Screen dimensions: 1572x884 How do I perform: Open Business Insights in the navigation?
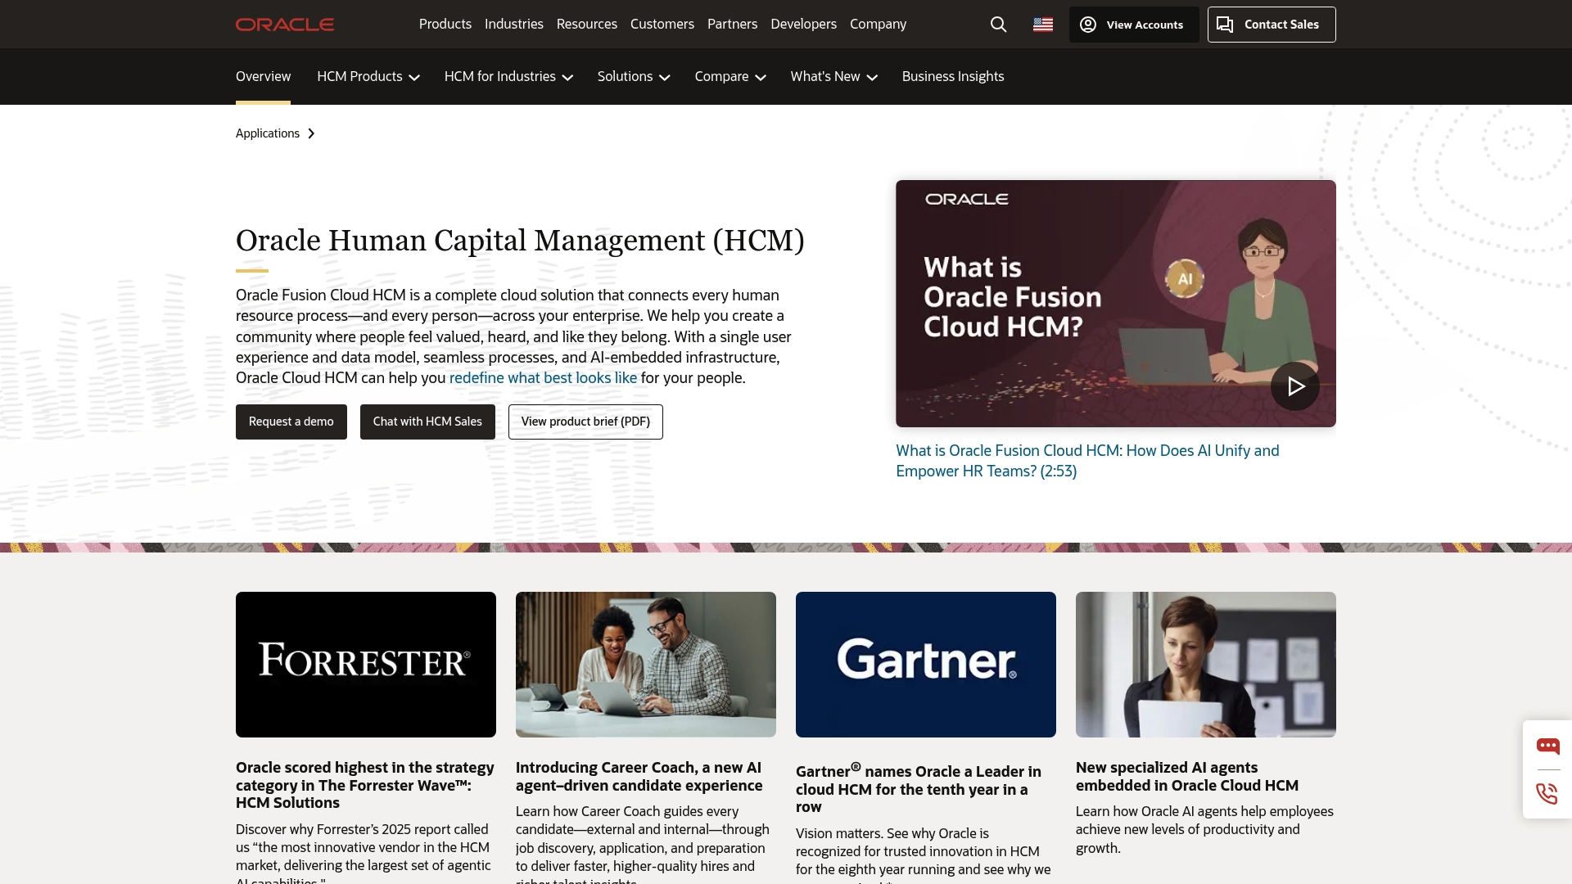point(952,76)
